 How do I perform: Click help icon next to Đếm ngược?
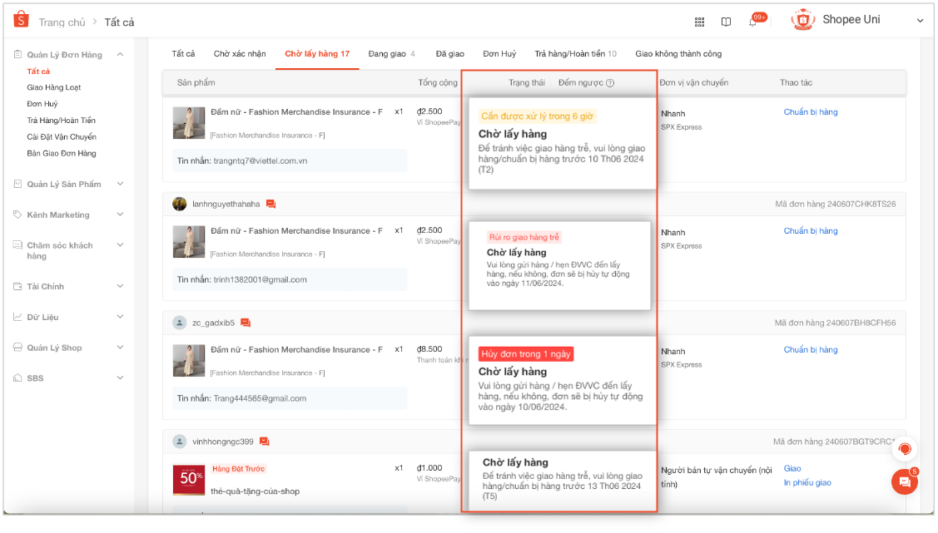[610, 83]
